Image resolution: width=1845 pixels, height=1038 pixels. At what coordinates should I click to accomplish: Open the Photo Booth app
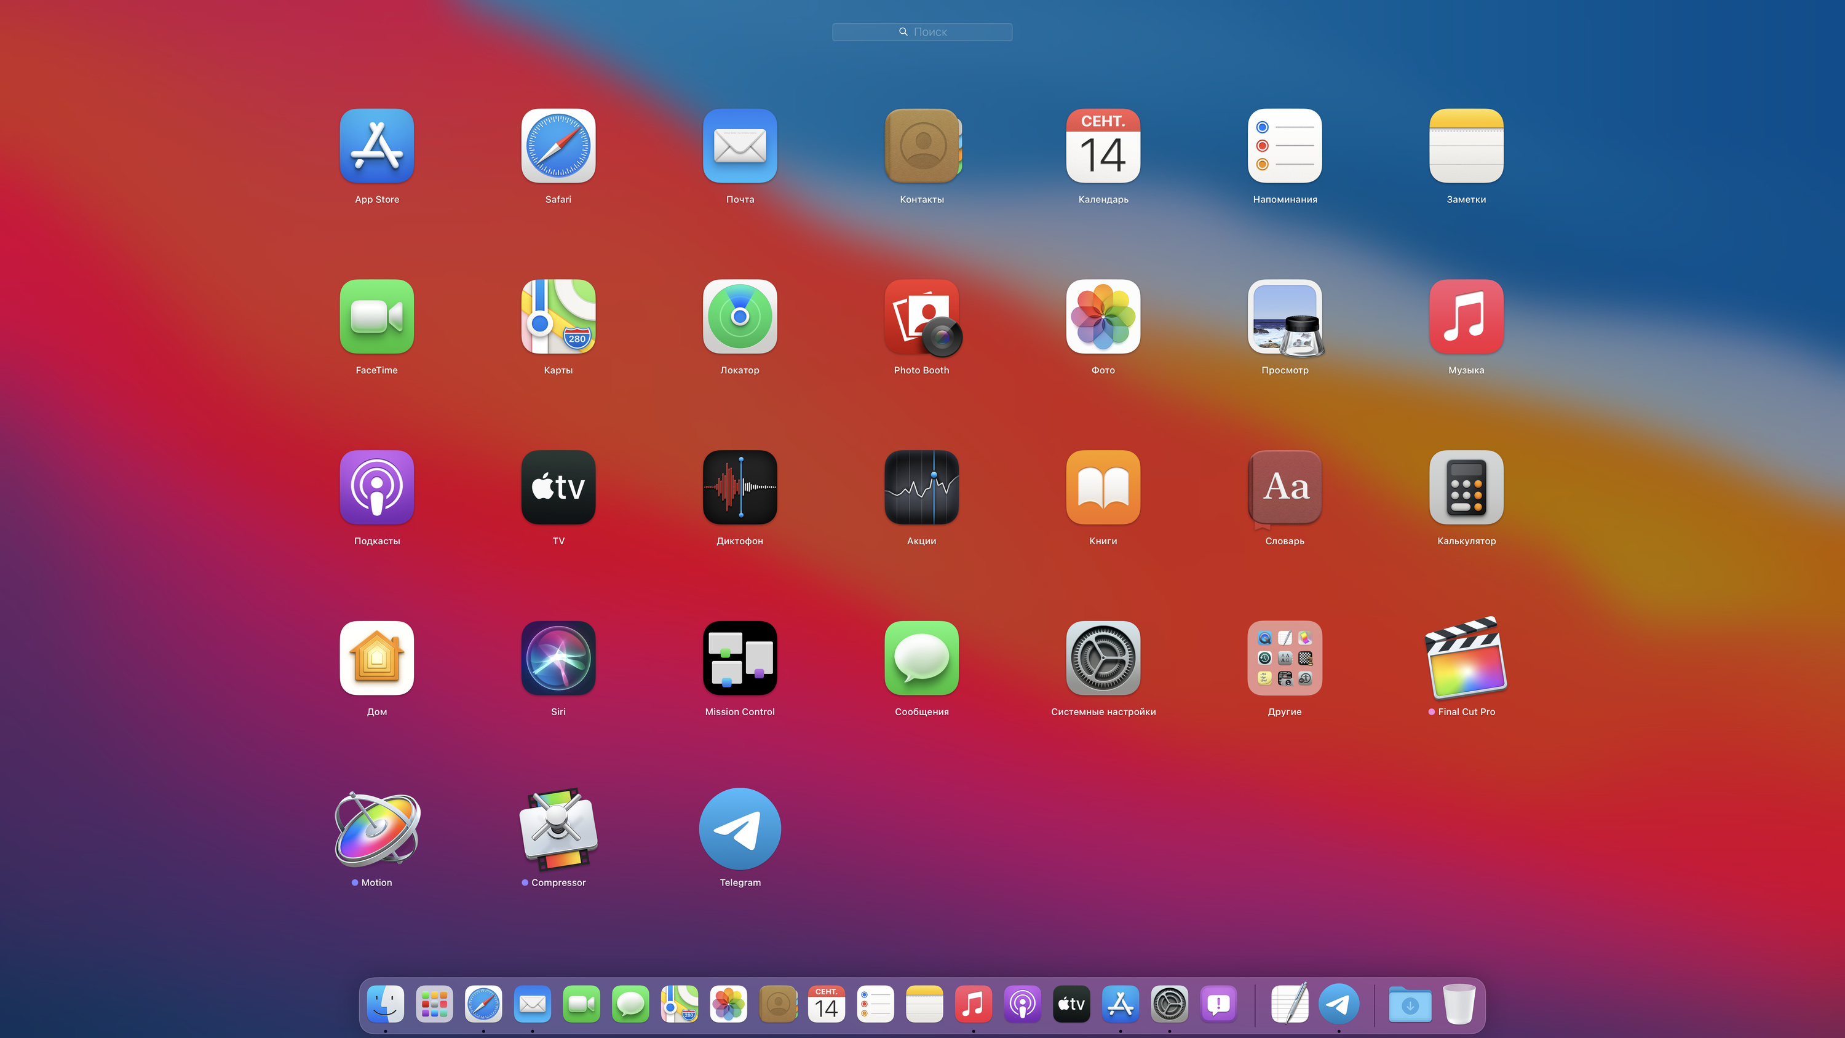(921, 317)
